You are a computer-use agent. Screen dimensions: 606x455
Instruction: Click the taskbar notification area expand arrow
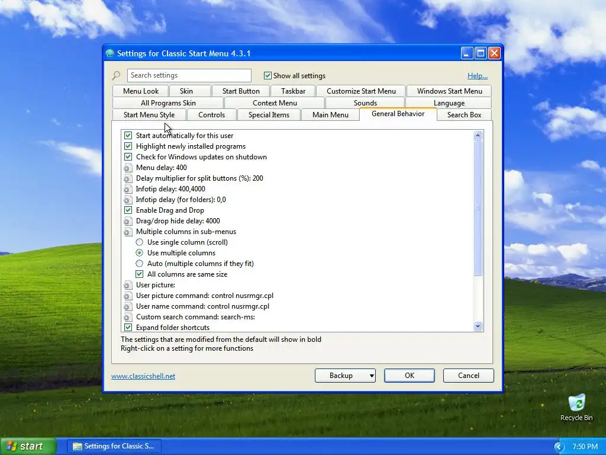click(x=559, y=447)
